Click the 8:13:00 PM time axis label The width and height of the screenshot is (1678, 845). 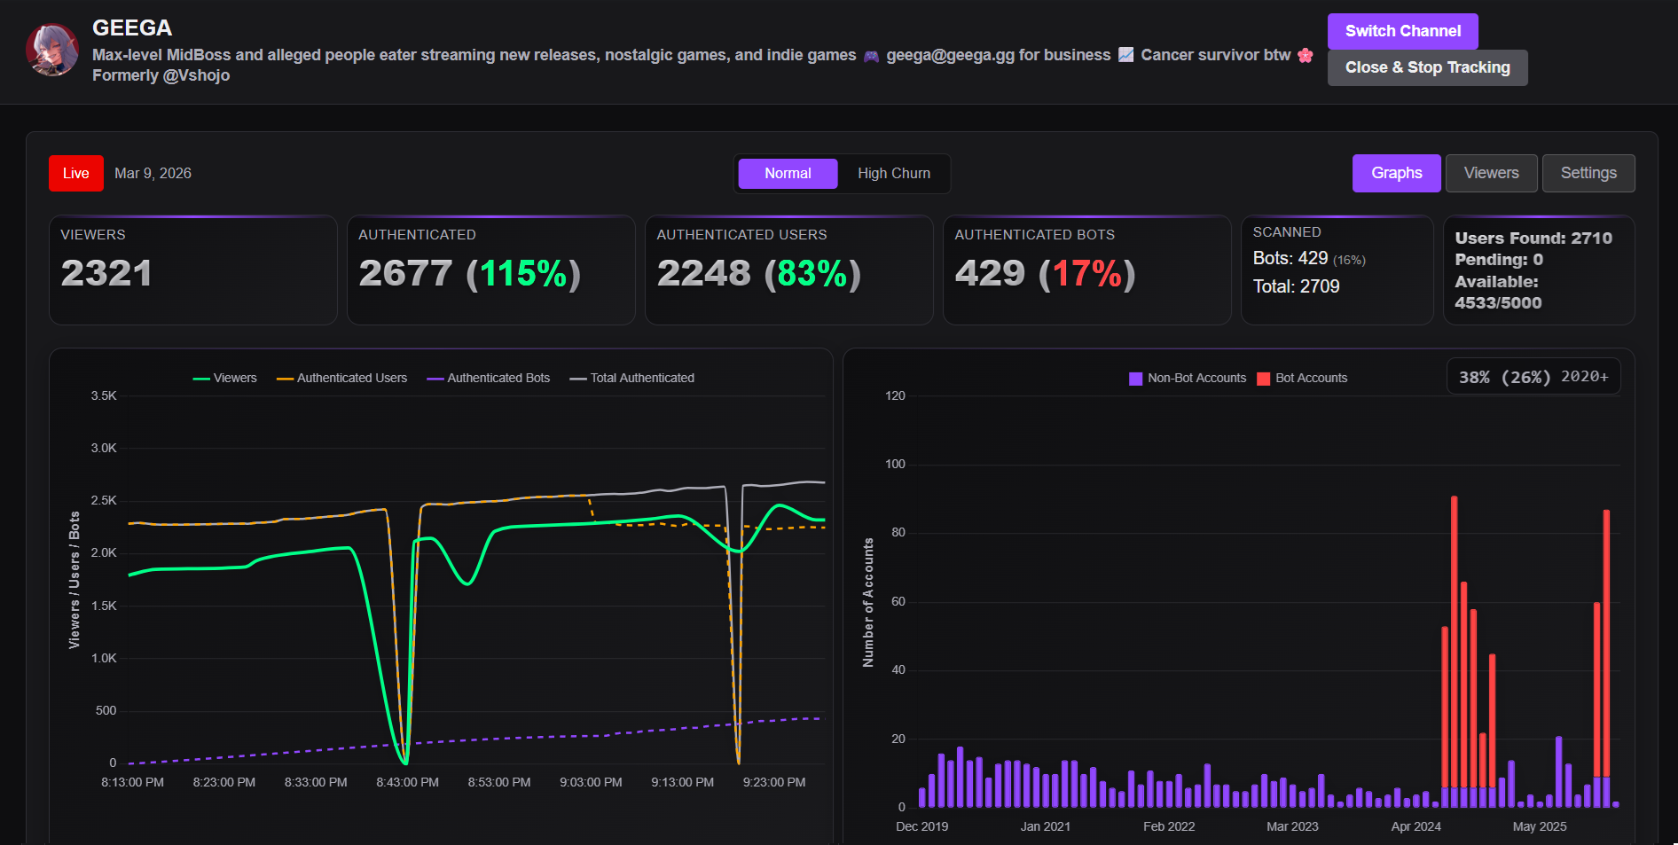coord(132,782)
